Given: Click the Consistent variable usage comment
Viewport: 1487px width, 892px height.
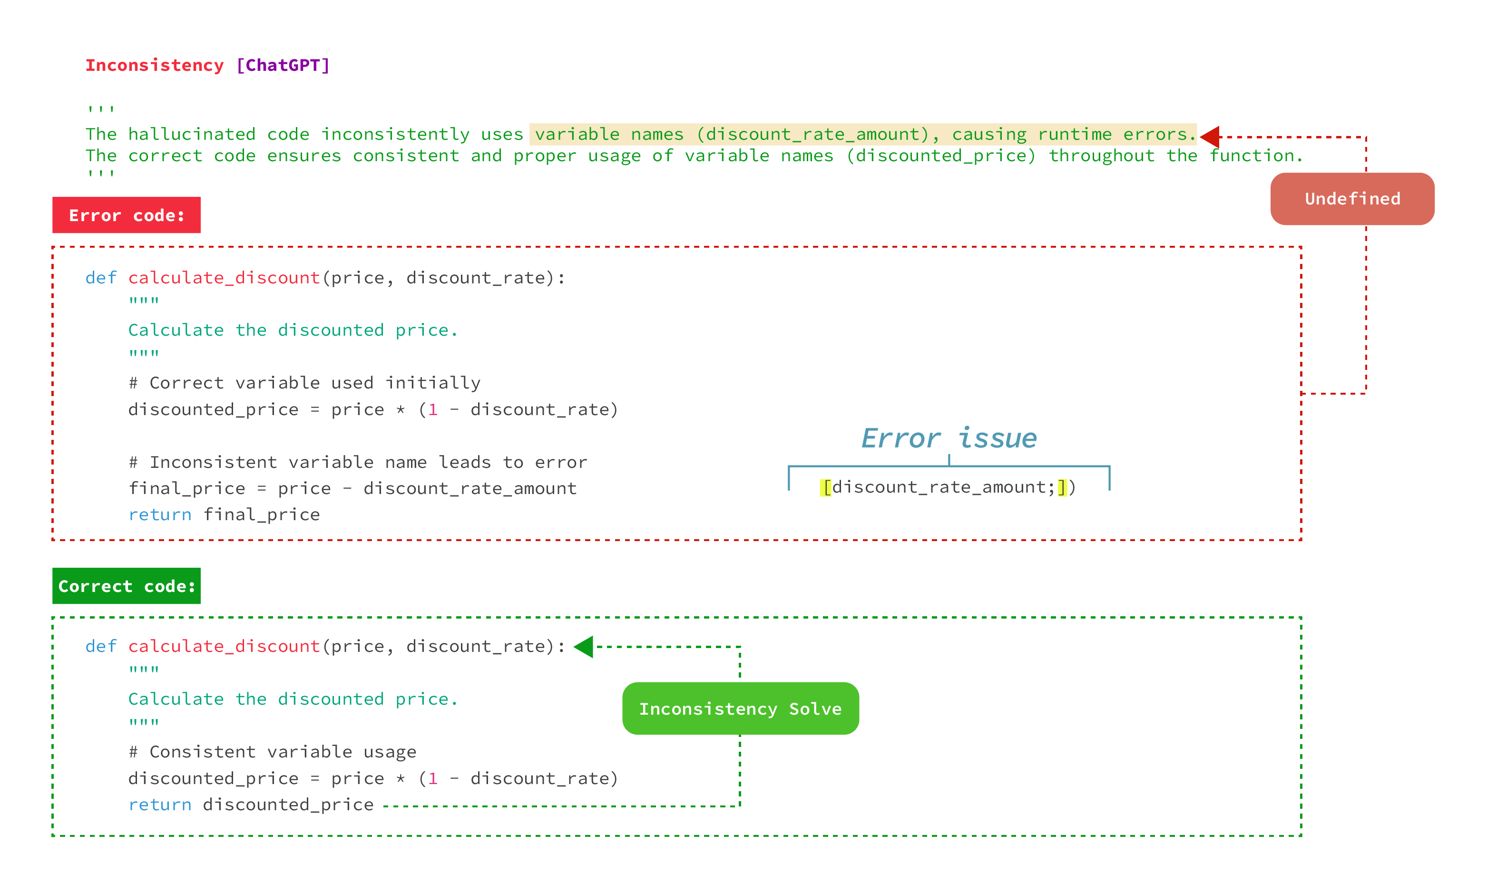Looking at the screenshot, I should [x=272, y=752].
